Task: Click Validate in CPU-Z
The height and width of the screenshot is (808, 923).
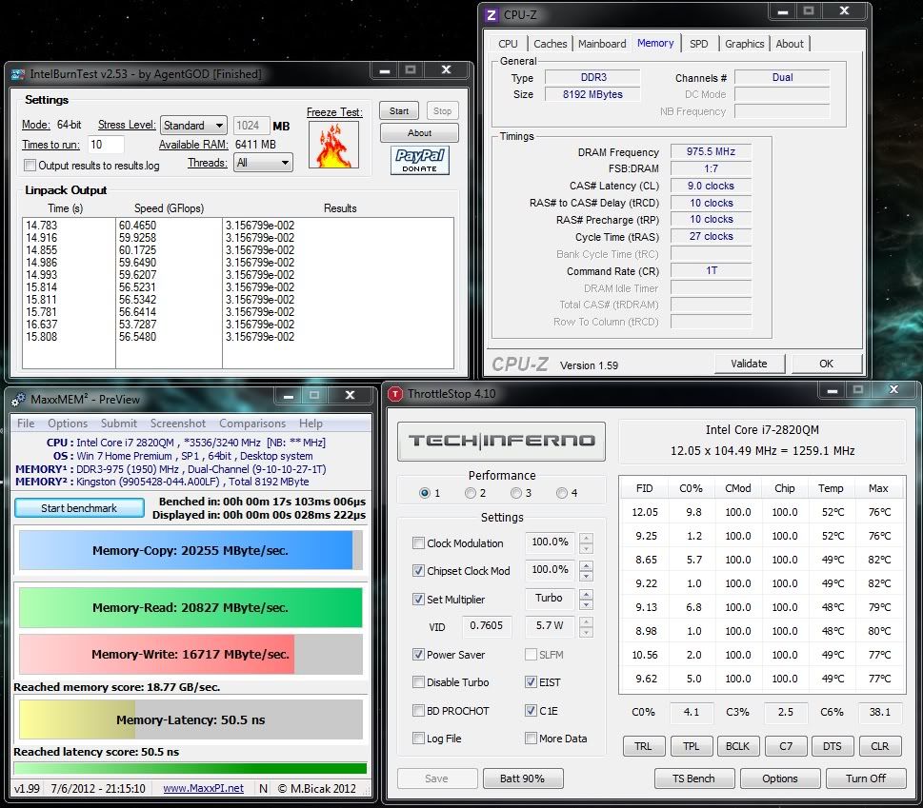Action: tap(750, 364)
